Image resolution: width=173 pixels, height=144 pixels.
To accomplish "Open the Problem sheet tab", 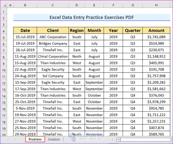I will pos(35,139).
